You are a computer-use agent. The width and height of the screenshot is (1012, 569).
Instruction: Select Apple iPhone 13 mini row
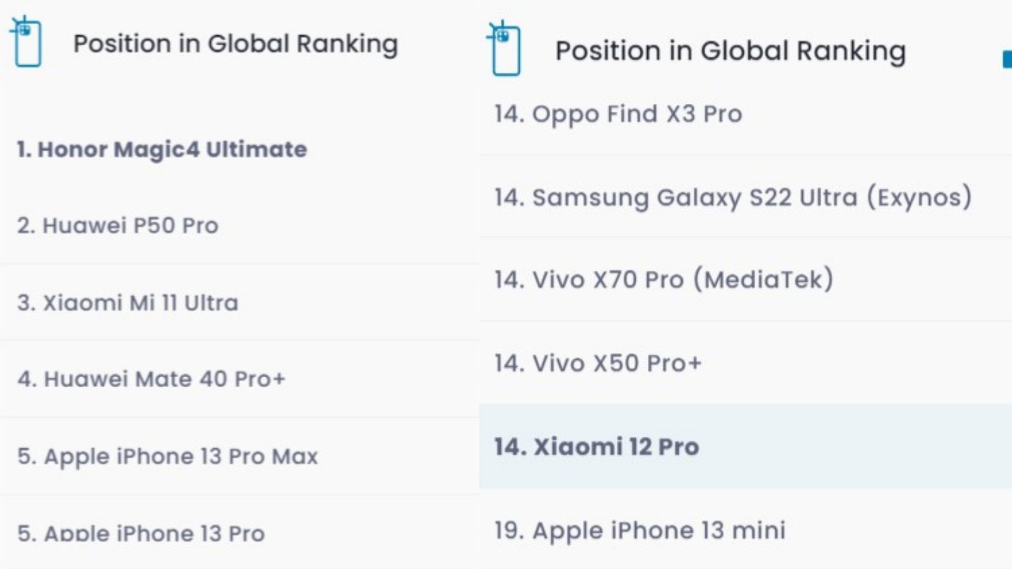[745, 529]
